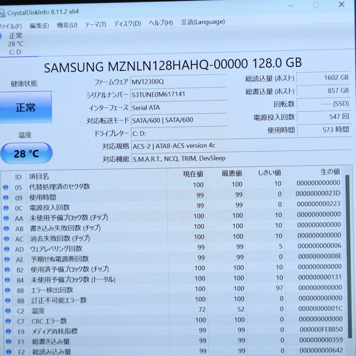Viewport: 356px width, 356px height.
Task: Click status dot for AE 予期せぬ電源断回数
Action: point(7,260)
